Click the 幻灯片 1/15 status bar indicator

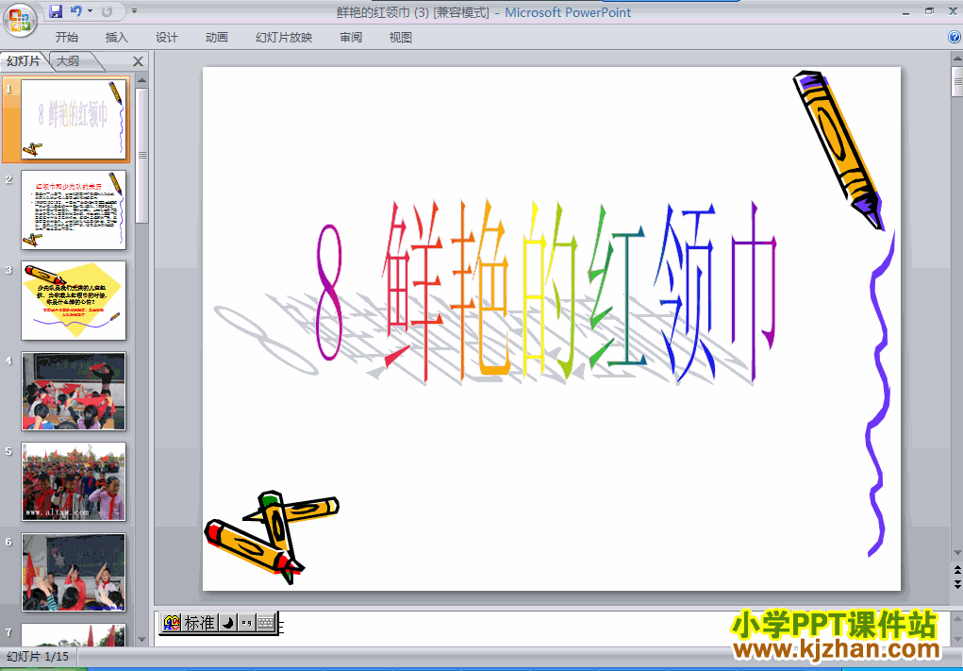click(38, 656)
